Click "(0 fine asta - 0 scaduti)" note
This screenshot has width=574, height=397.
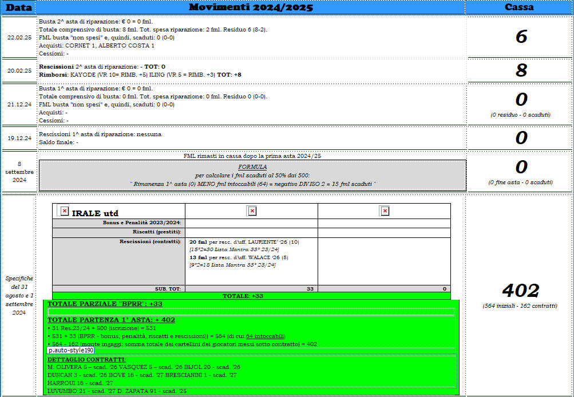click(520, 182)
